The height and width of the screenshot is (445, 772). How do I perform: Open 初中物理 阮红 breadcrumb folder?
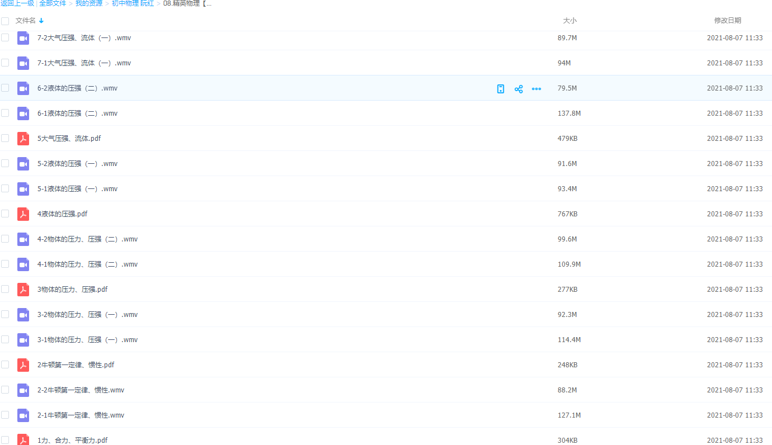[x=133, y=3]
